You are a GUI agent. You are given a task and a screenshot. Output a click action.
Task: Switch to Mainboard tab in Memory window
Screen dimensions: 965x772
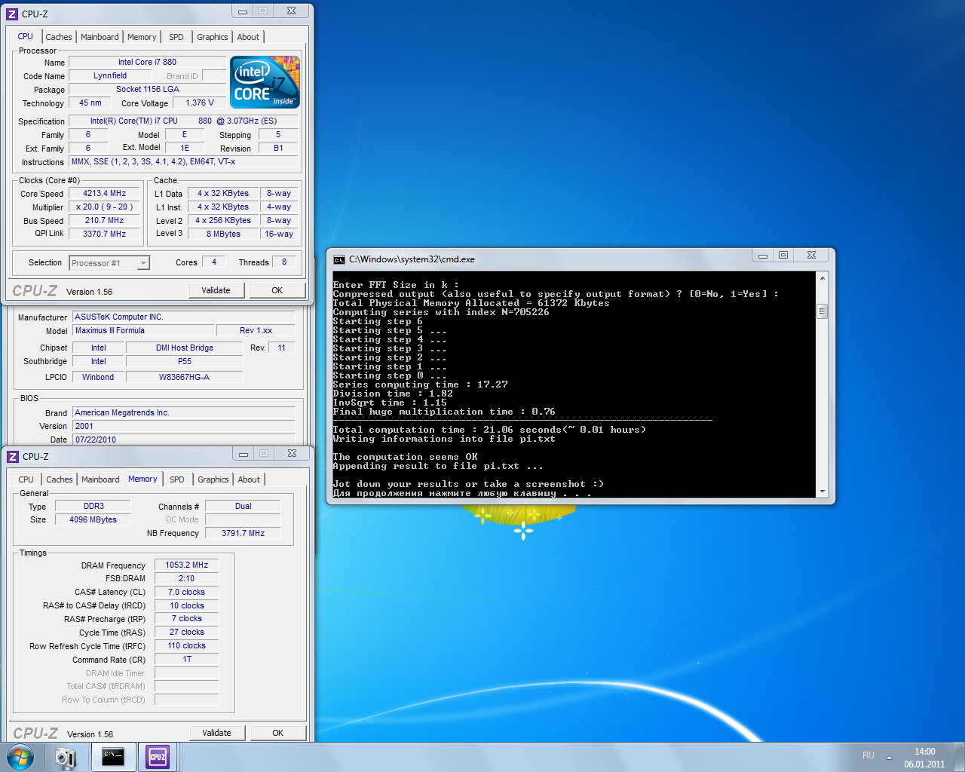point(100,479)
